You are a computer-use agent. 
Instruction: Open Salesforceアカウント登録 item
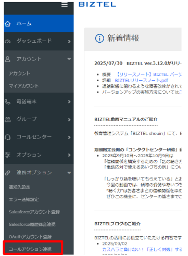(34, 212)
